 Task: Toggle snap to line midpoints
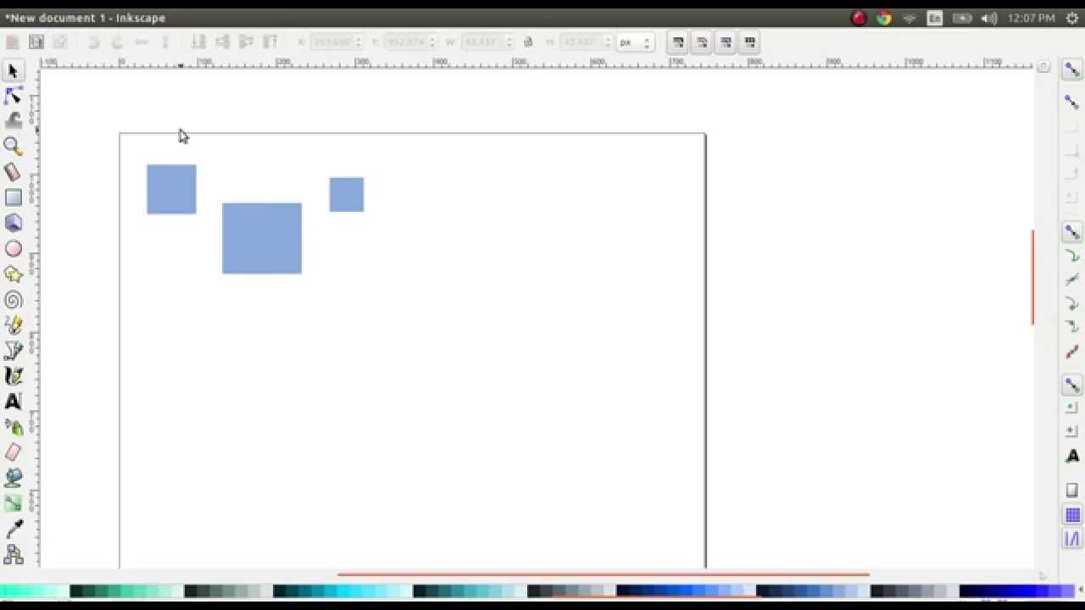(1072, 351)
